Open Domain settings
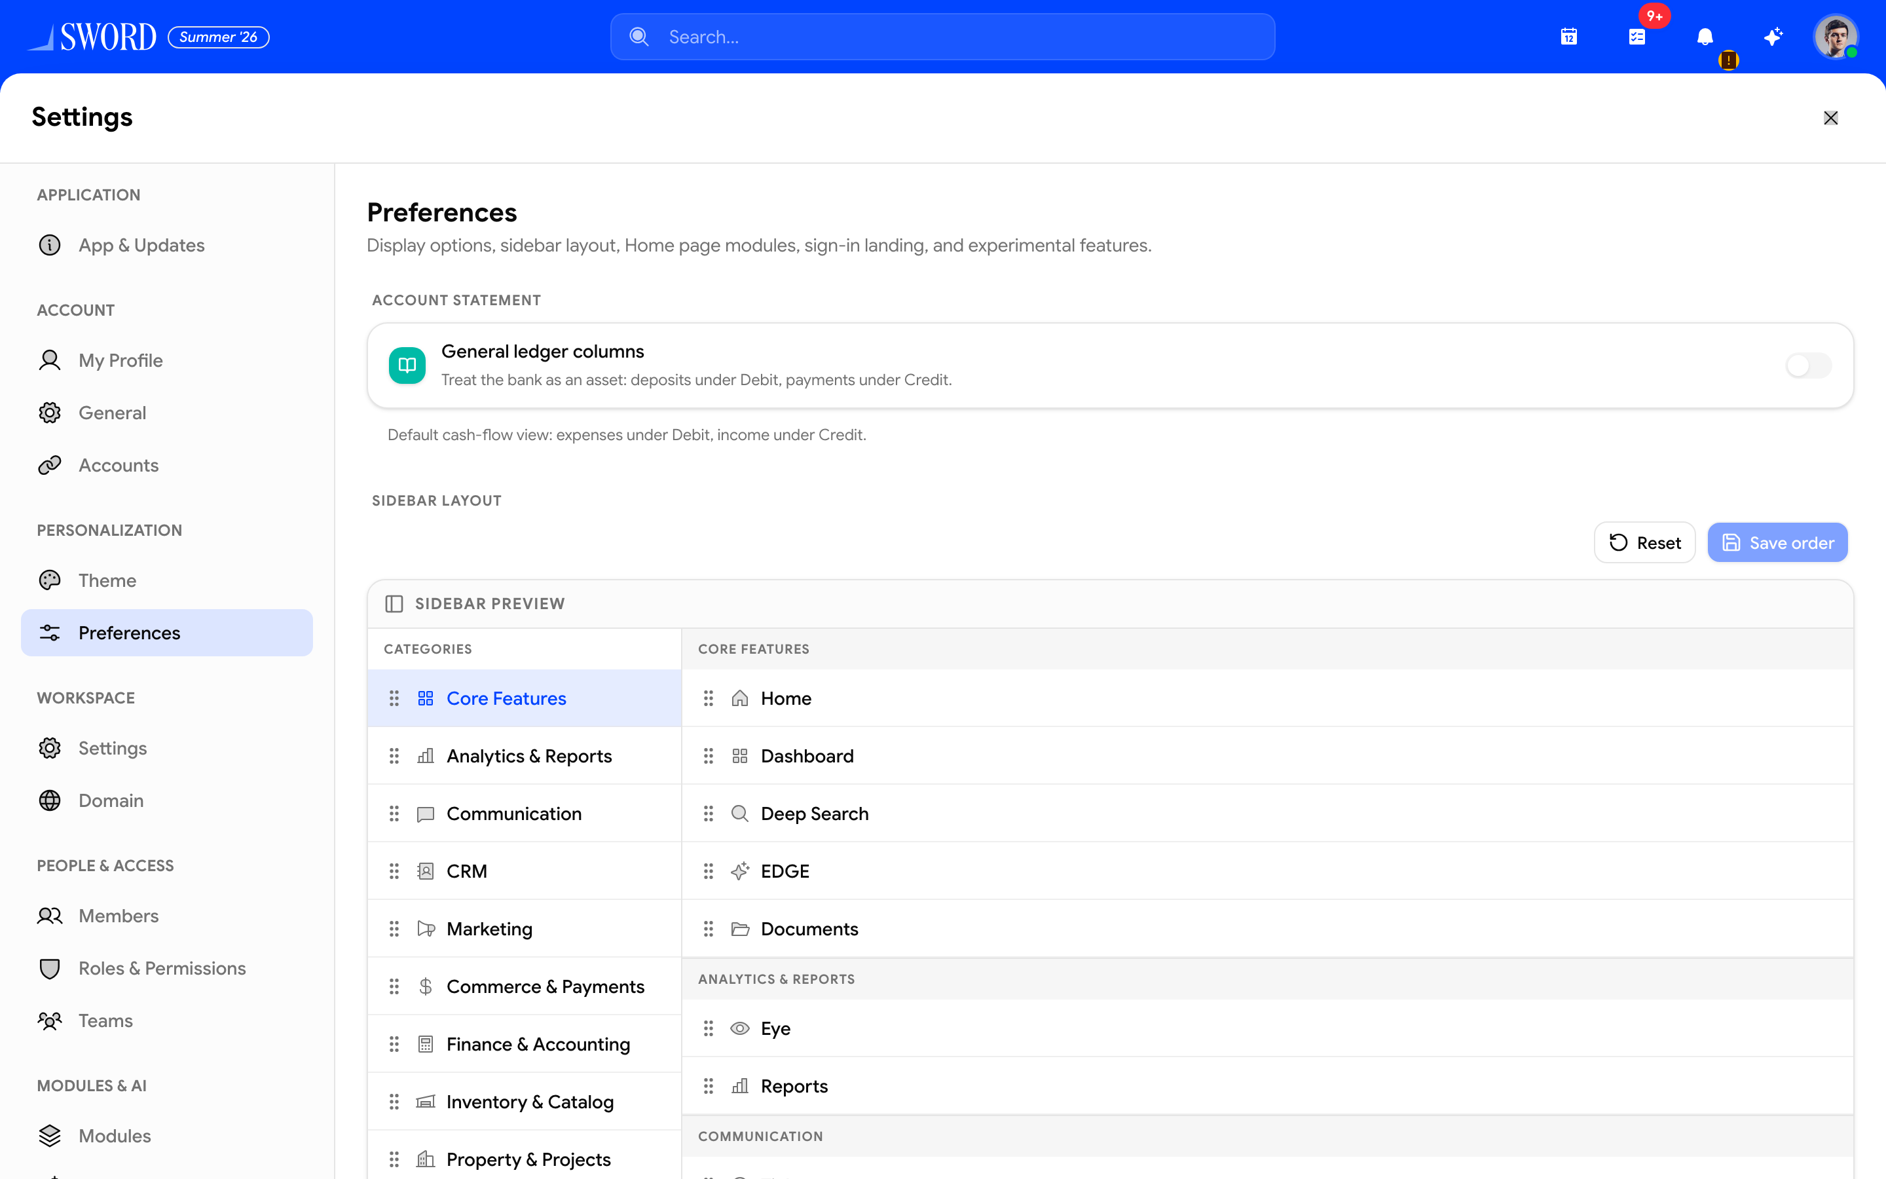The width and height of the screenshot is (1886, 1179). (167, 800)
